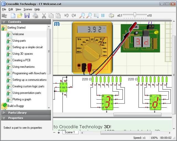Click the multimeter's rotary dial
Image resolution: width=177 pixels, height=141 pixels.
coord(92,52)
